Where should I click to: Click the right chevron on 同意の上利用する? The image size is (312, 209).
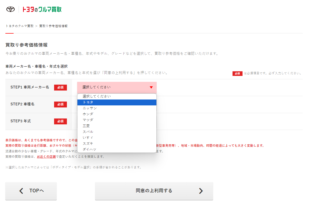(x=201, y=191)
